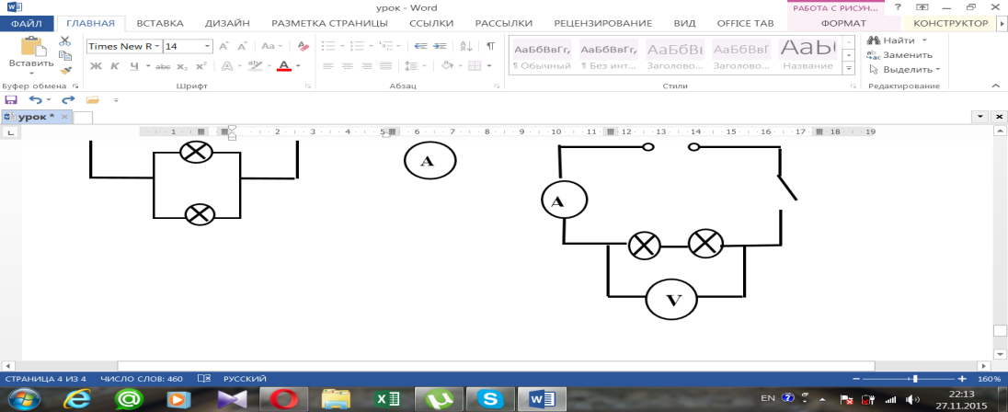Apply red font color (A button)
This screenshot has width=1008, height=412.
tap(283, 66)
